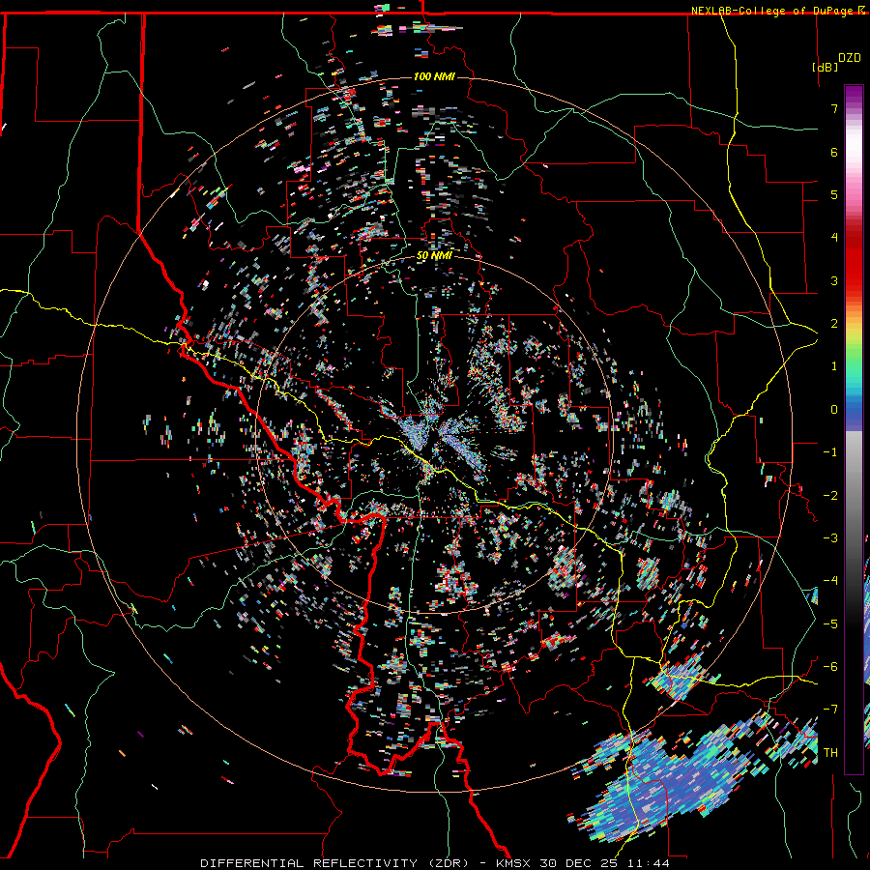Viewport: 870px width, 870px height.
Task: Click the 6 dB scale label
Action: (x=834, y=152)
